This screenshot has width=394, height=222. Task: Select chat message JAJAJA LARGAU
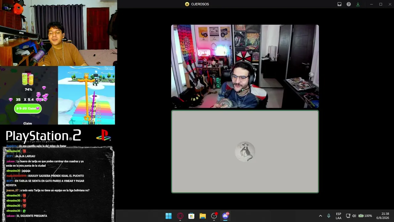(21, 156)
